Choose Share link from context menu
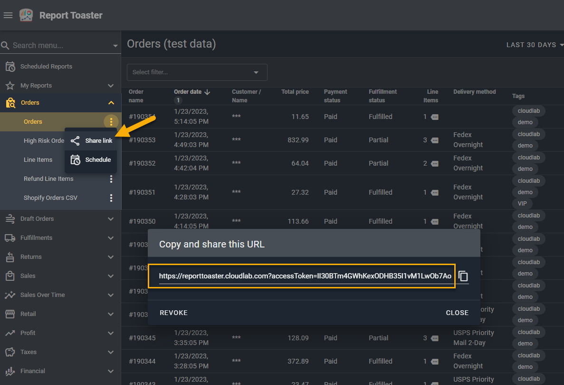564x385 pixels. pos(91,141)
